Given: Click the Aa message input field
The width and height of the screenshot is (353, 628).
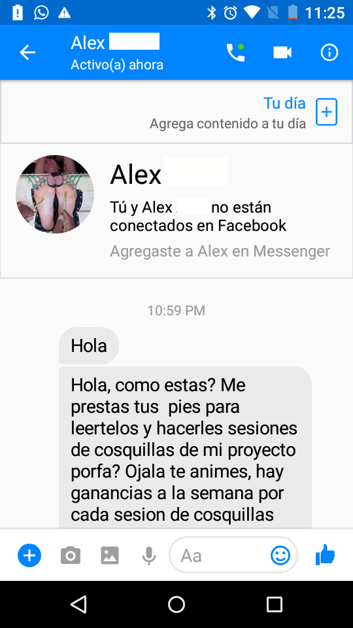Looking at the screenshot, I should (x=233, y=555).
